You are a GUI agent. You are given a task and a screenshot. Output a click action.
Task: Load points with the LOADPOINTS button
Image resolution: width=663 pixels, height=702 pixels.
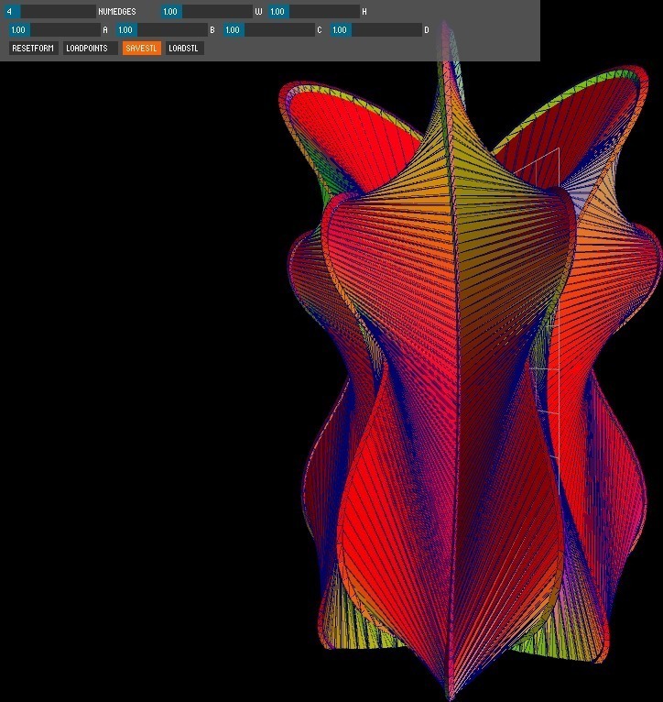click(90, 49)
